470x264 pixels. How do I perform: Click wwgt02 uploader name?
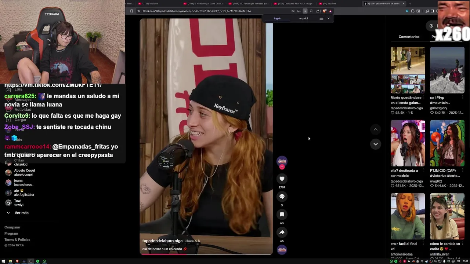(435, 181)
